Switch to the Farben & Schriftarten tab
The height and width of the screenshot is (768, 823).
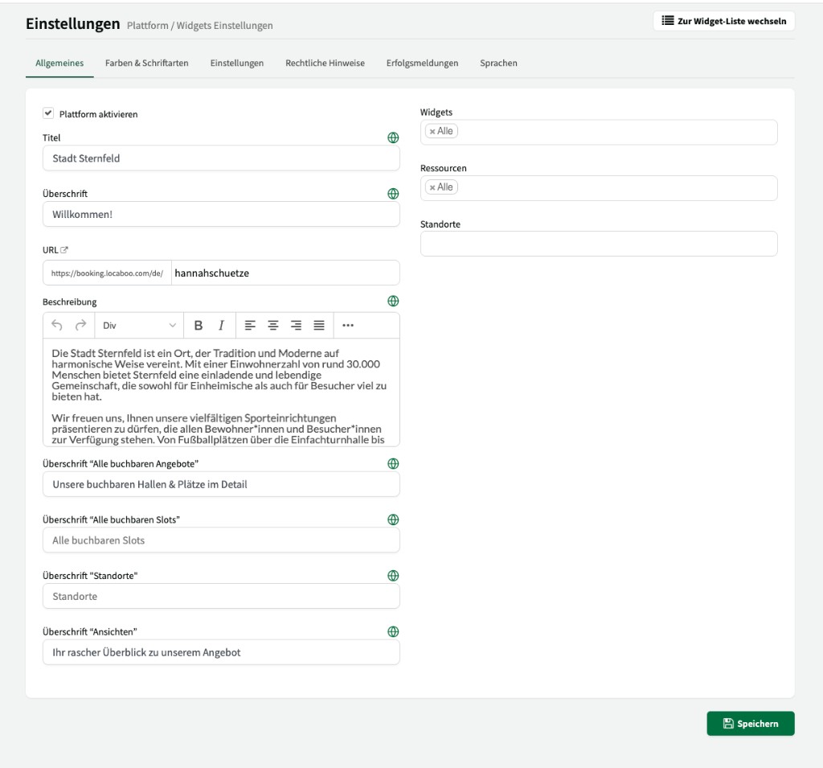(x=147, y=63)
